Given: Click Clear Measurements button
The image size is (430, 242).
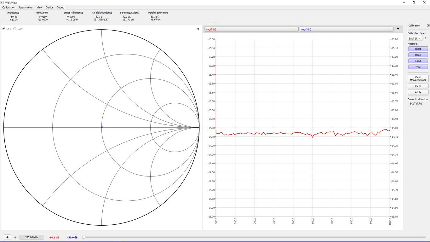Looking at the screenshot, I should click(x=418, y=78).
